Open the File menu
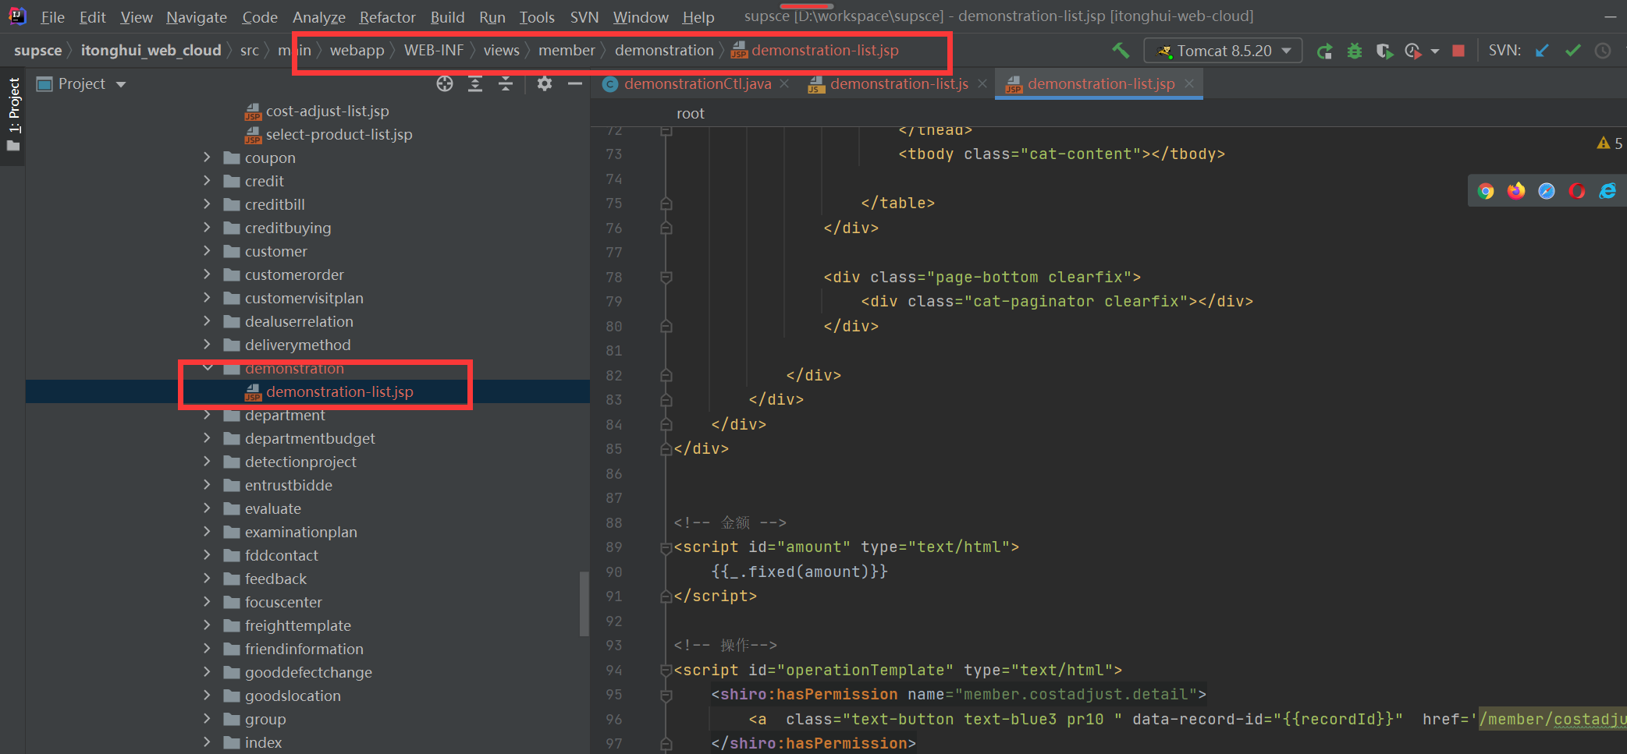 pos(52,16)
